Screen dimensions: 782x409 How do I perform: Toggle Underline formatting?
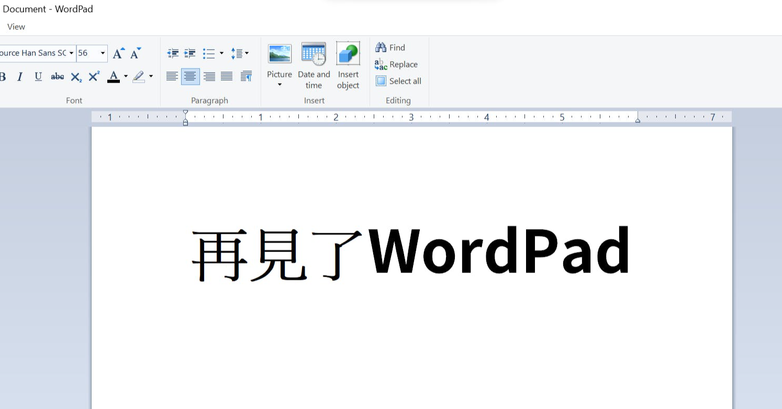[x=38, y=77]
